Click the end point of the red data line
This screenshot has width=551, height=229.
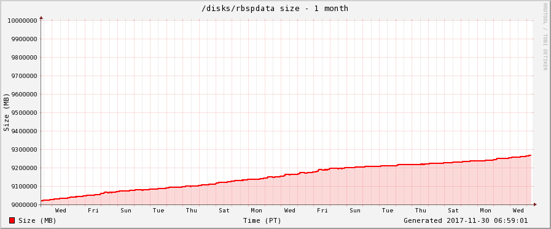point(531,155)
